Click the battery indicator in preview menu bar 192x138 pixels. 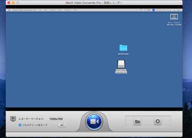[x=149, y=10]
